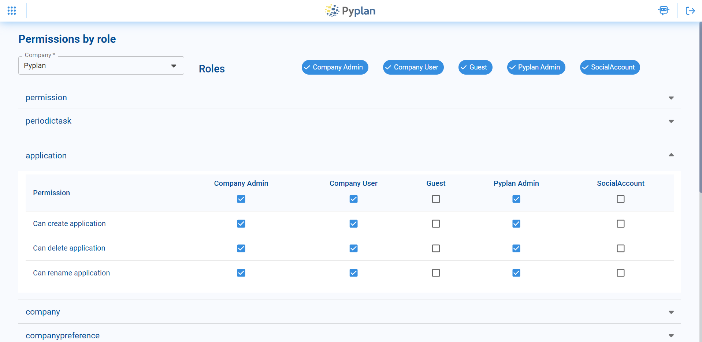Click the Can delete application link
The image size is (702, 342).
(69, 248)
